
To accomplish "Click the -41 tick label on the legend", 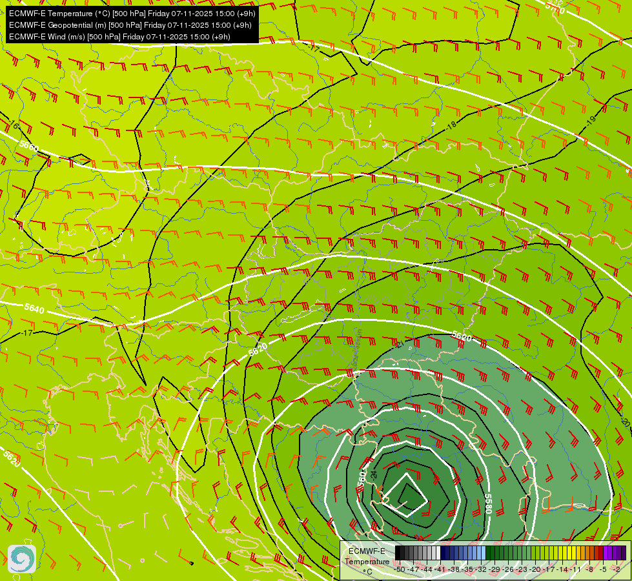I will click(x=440, y=569).
